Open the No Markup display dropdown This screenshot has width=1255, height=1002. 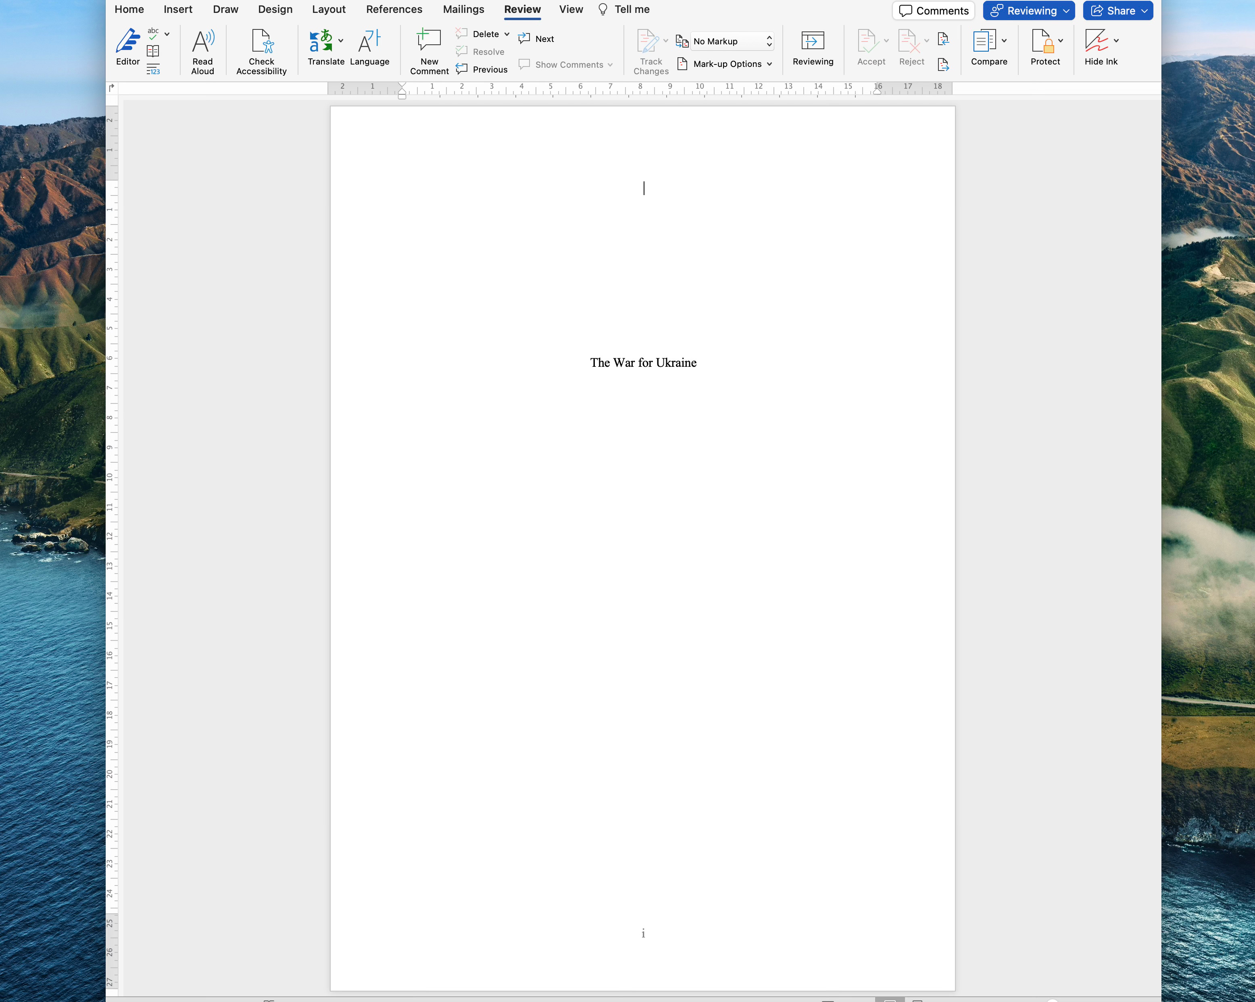click(x=732, y=42)
